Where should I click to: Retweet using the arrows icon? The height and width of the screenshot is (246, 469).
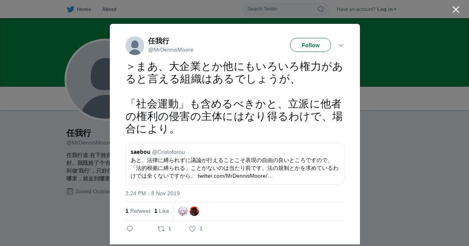coord(161,229)
